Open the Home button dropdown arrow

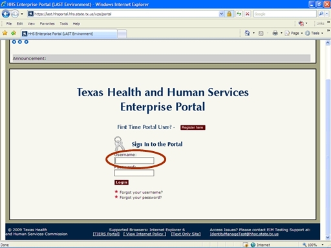click(x=253, y=33)
